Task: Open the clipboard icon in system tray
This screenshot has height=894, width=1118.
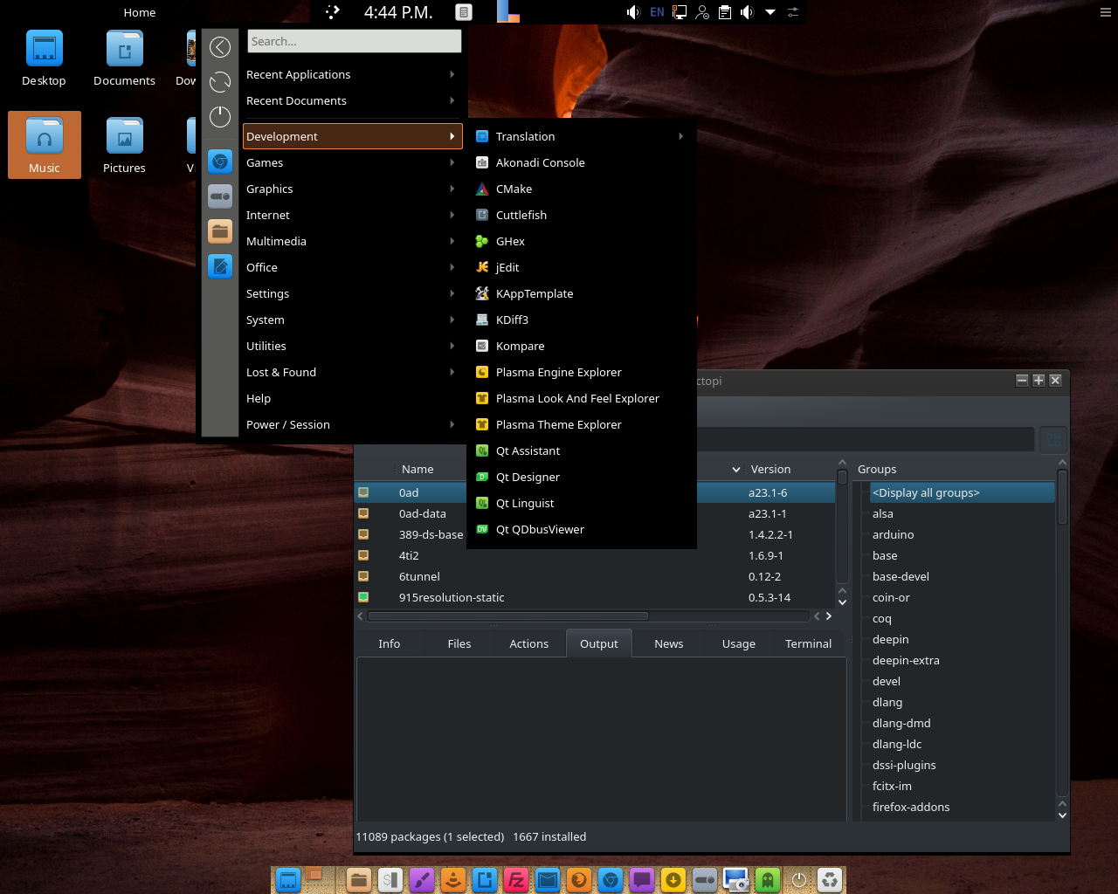Action: pos(725,12)
